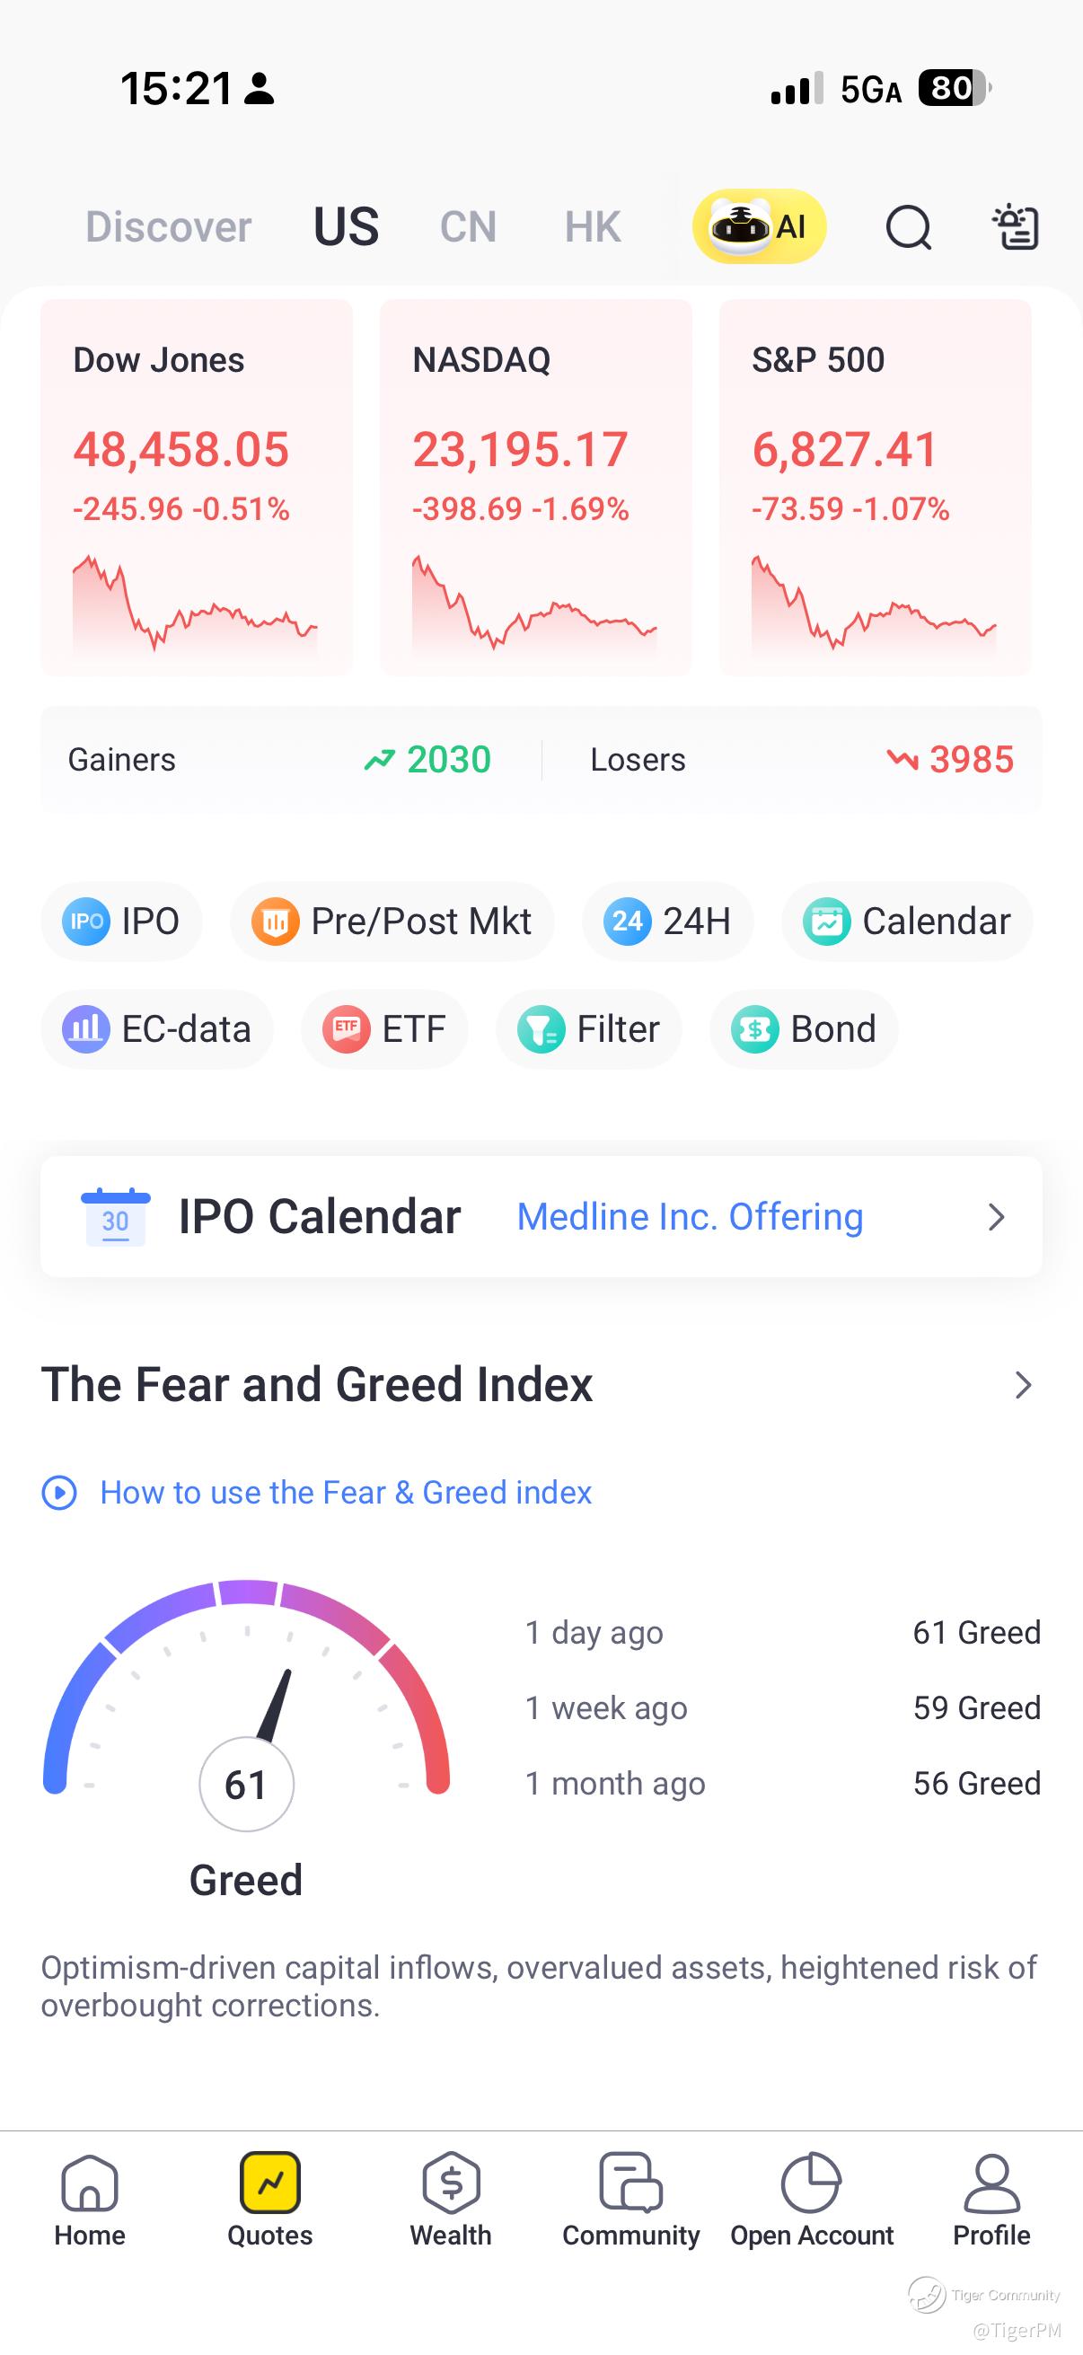Viewport: 1083px width, 2355px height.
Task: Switch to the HK market tab
Action: pyautogui.click(x=592, y=226)
